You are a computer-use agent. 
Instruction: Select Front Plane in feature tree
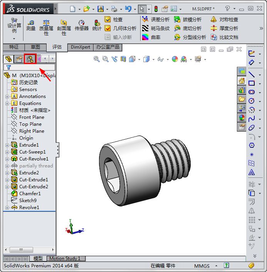[x=32, y=117]
